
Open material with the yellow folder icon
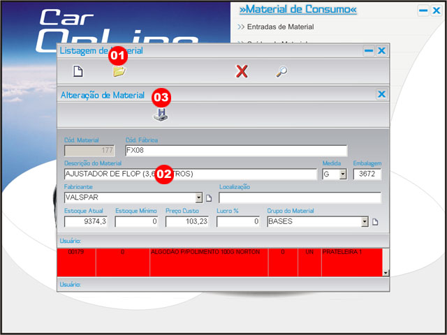click(119, 71)
